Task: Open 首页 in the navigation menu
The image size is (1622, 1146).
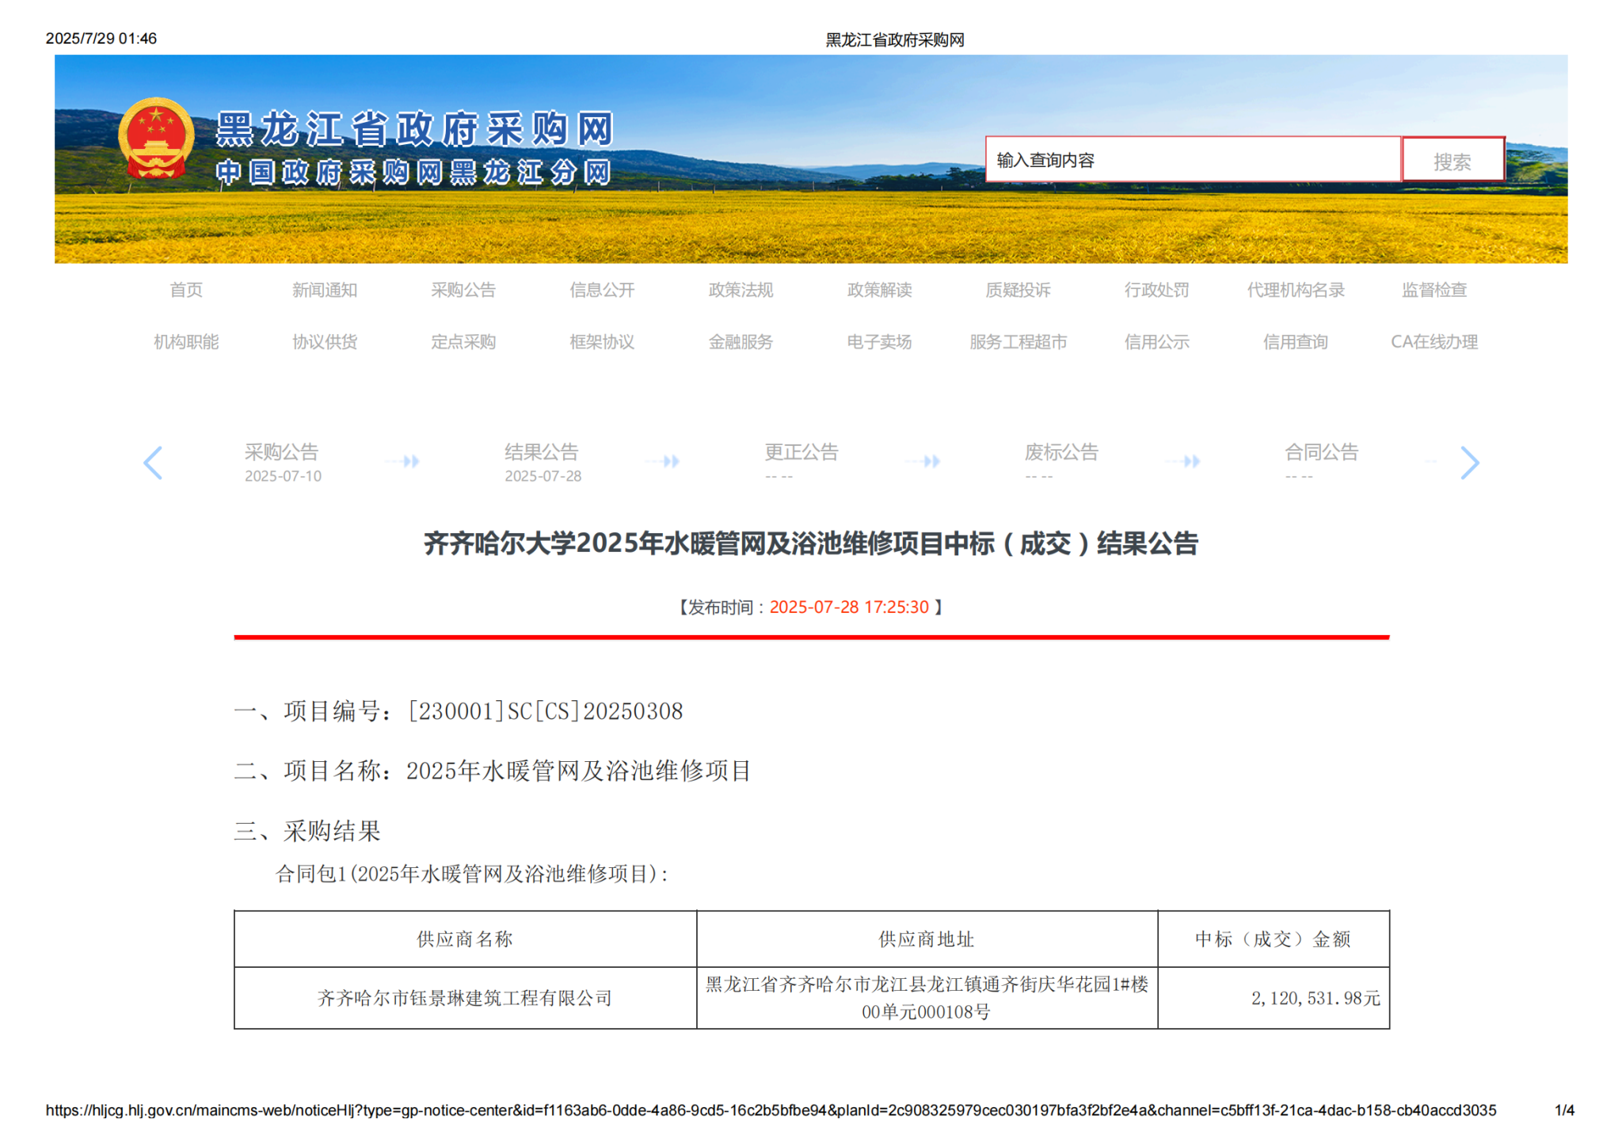Action: point(186,290)
